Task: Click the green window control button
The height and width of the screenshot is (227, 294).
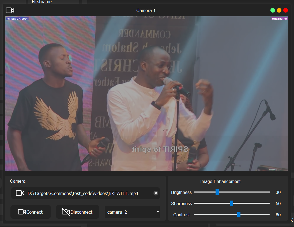Action: (x=273, y=10)
